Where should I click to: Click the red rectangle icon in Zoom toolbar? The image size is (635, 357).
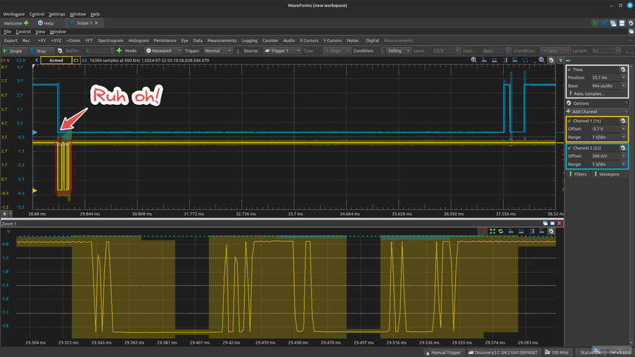pyautogui.click(x=483, y=231)
